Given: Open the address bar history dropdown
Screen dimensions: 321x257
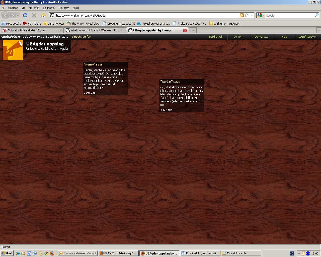Looking at the screenshot, I should [x=252, y=15].
